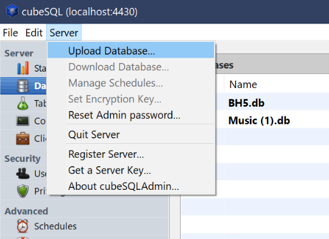Viewport: 329px width, 239px height.
Task: Close the open Server menu
Action: coord(64,33)
